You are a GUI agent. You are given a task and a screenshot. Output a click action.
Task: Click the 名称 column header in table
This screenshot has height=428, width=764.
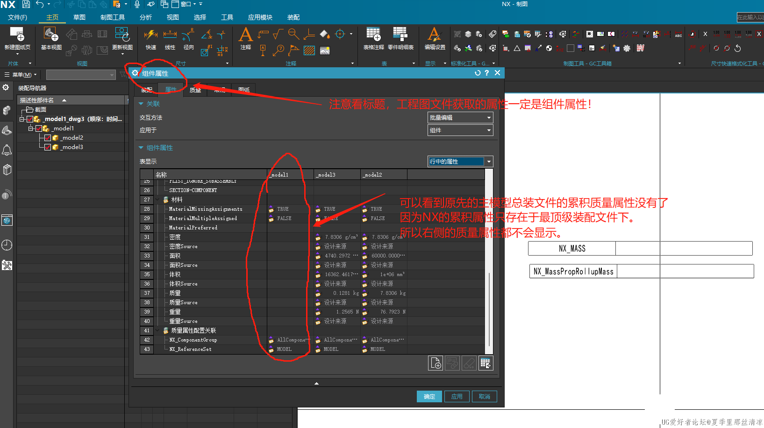coord(210,175)
